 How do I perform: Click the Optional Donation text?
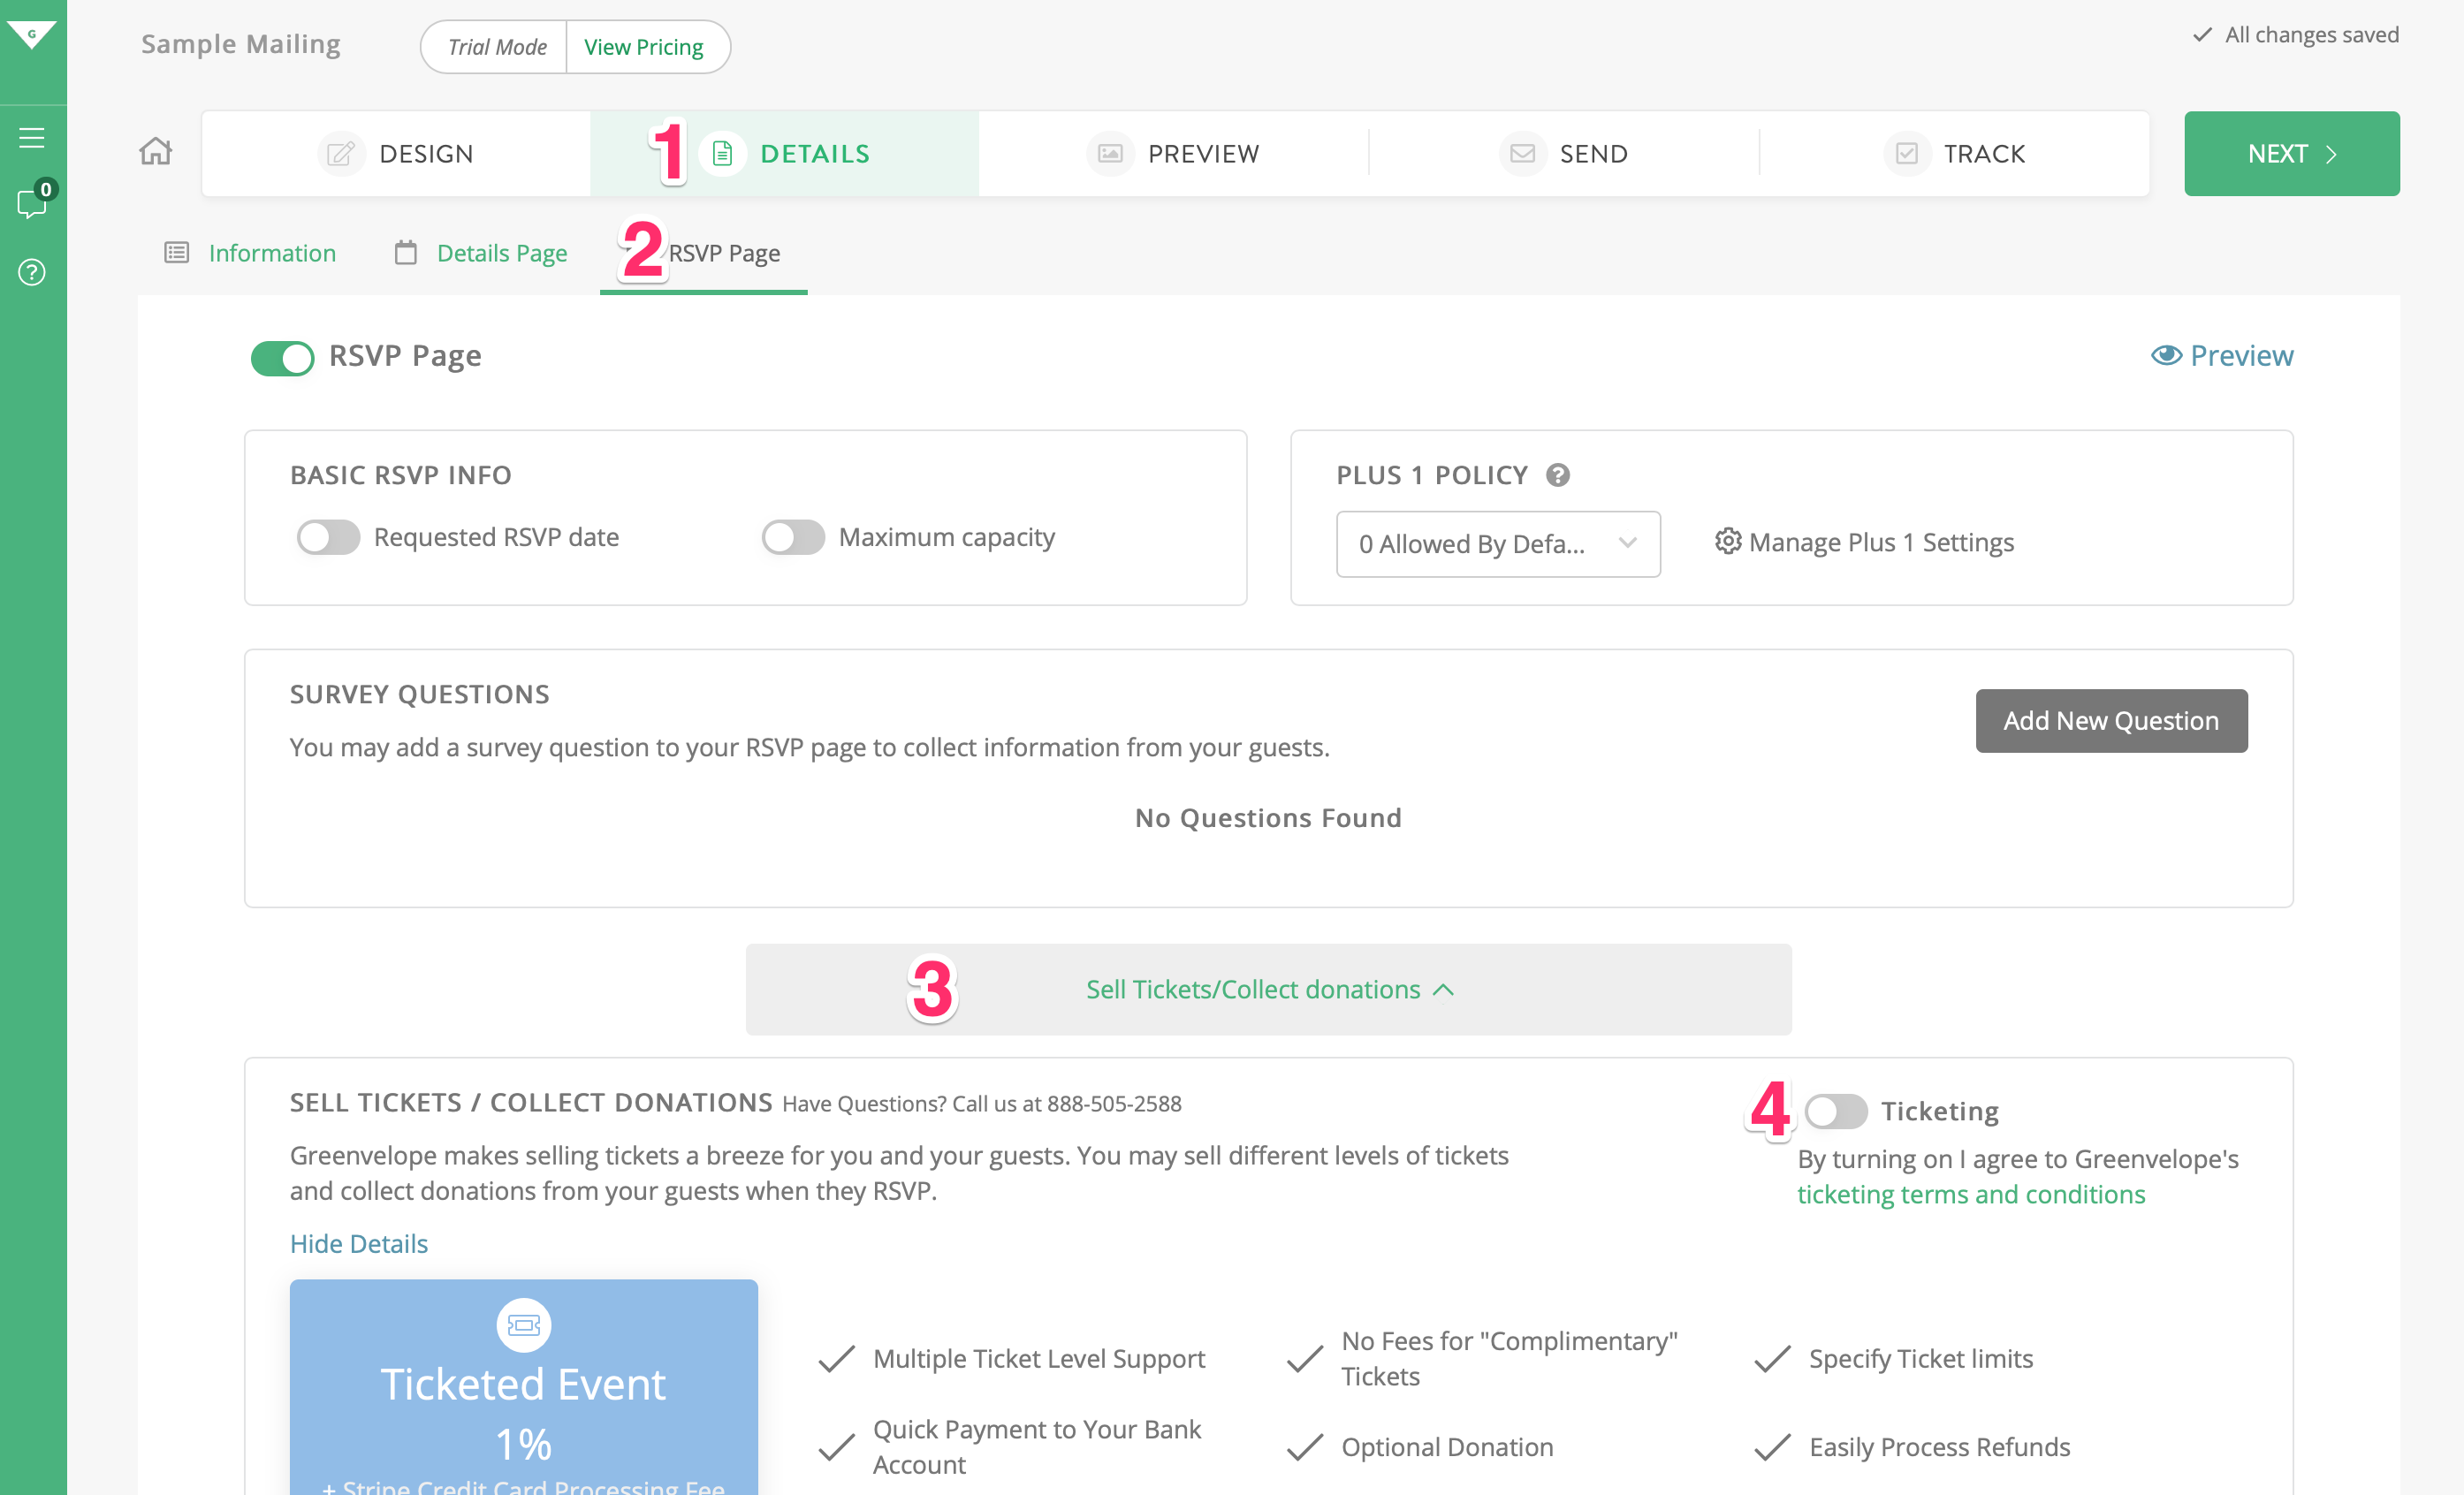click(1447, 1446)
